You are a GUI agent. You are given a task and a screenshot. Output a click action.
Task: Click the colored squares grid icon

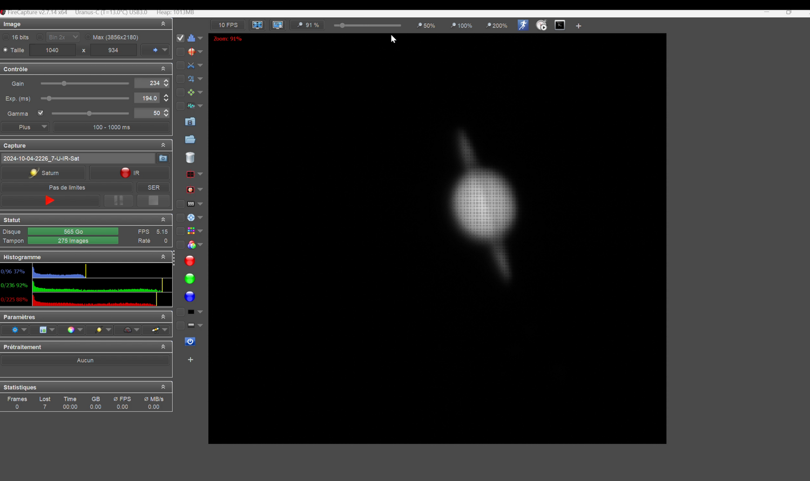point(191,231)
